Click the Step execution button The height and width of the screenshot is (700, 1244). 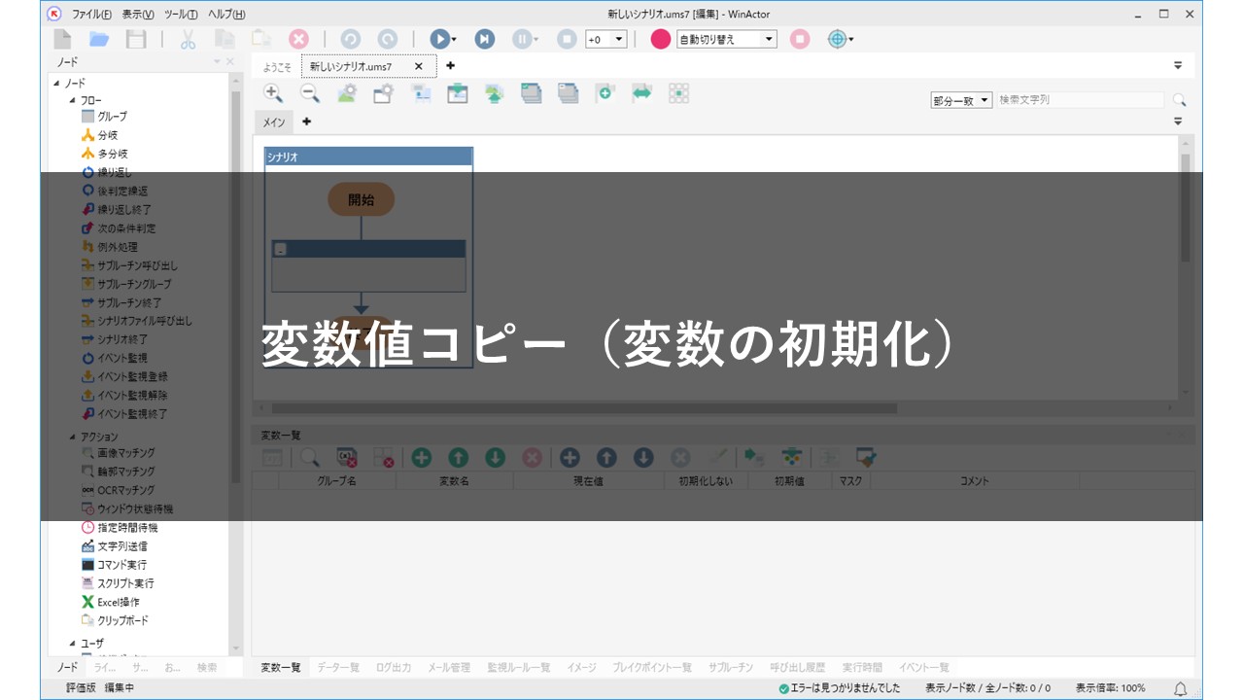[x=484, y=39]
